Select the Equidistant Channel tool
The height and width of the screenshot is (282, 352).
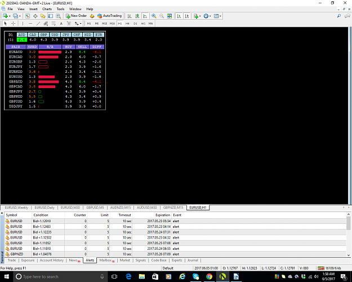[46, 23]
